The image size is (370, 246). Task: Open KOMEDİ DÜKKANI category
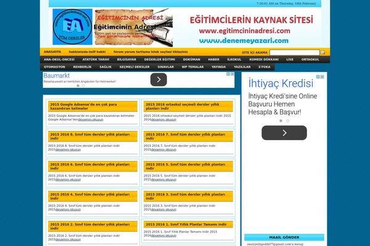[x=264, y=60]
